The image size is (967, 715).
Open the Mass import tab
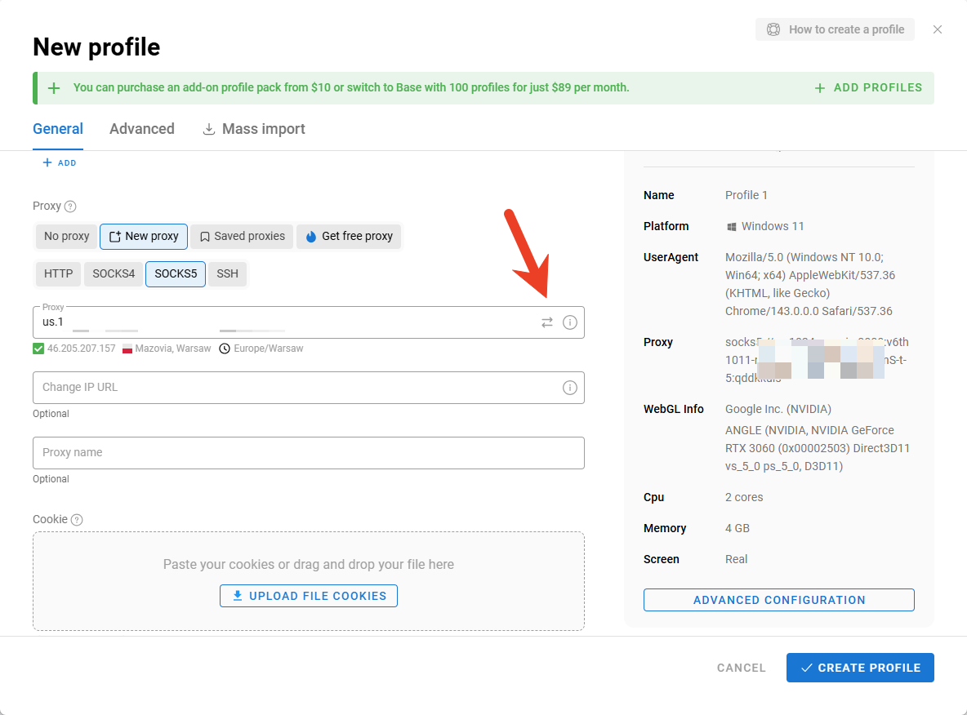coord(254,129)
